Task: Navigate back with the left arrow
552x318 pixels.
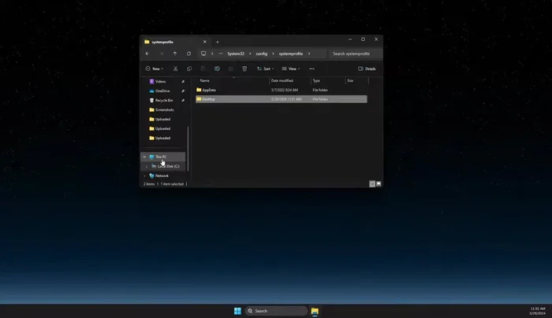Action: pos(147,54)
